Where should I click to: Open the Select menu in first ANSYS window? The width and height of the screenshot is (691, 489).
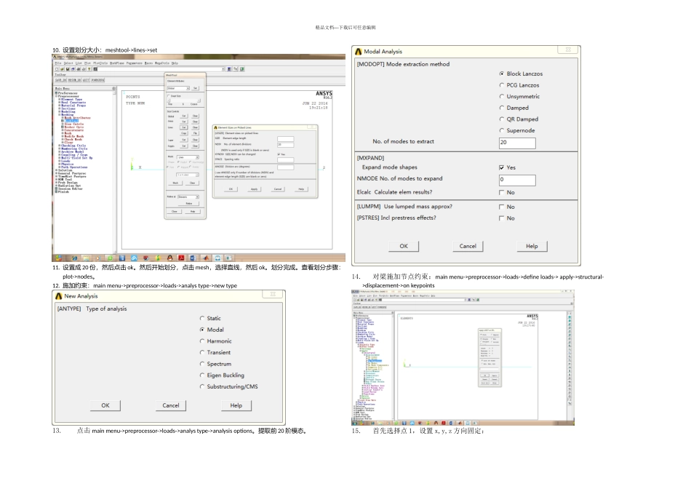tap(68, 63)
